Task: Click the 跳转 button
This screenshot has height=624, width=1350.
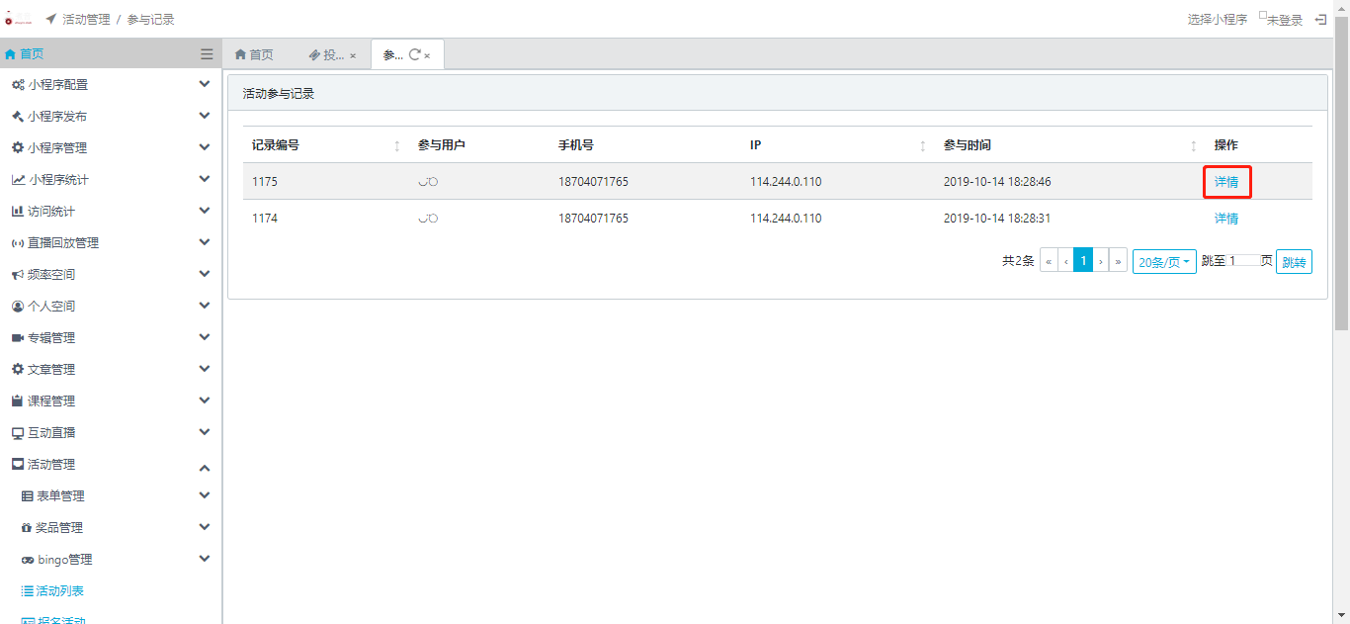Action: point(1294,262)
